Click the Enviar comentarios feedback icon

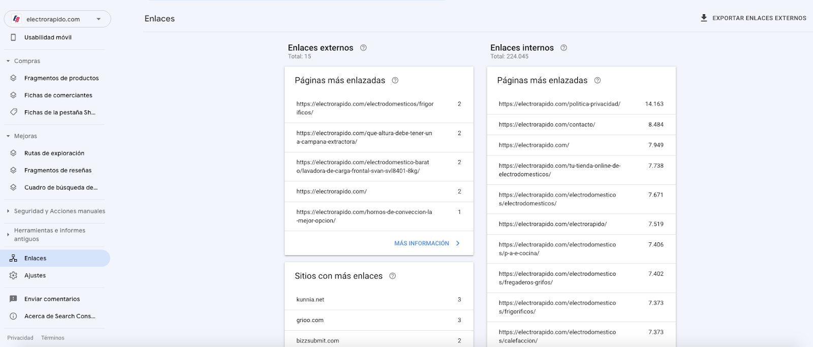coord(13,299)
